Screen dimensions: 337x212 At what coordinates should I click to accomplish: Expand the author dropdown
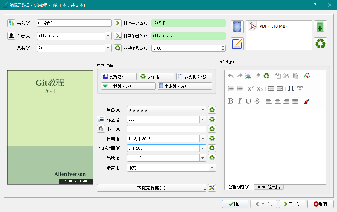click(108, 36)
